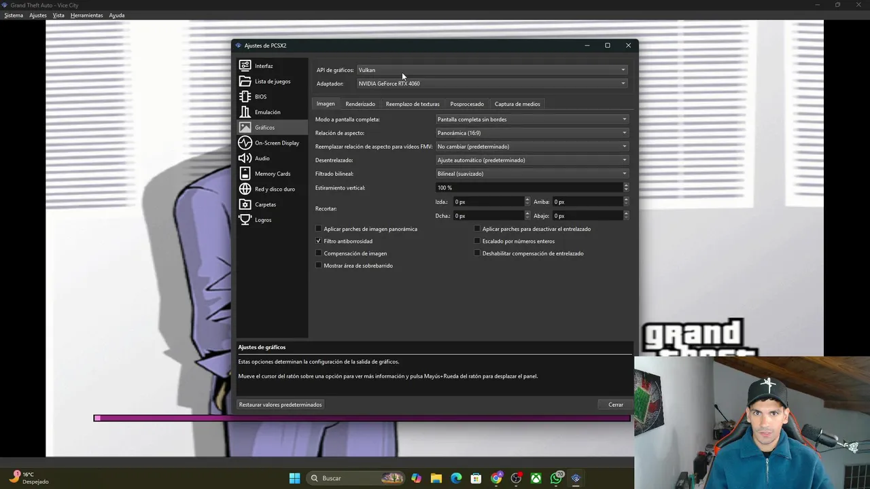Open the Interfaz settings page icon
The image size is (870, 489).
tap(245, 66)
